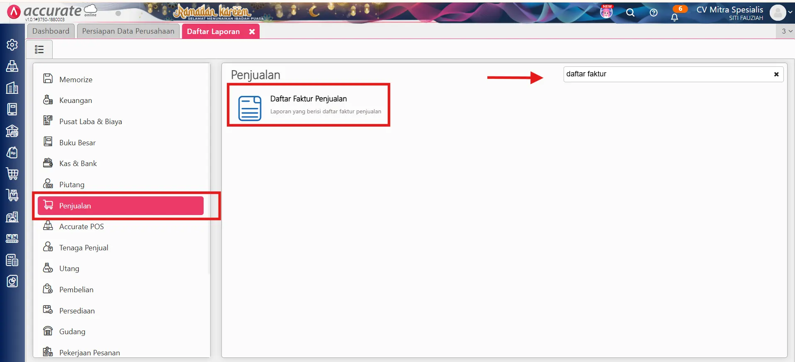Click the report search input field
This screenshot has width=795, height=362.
pos(664,74)
